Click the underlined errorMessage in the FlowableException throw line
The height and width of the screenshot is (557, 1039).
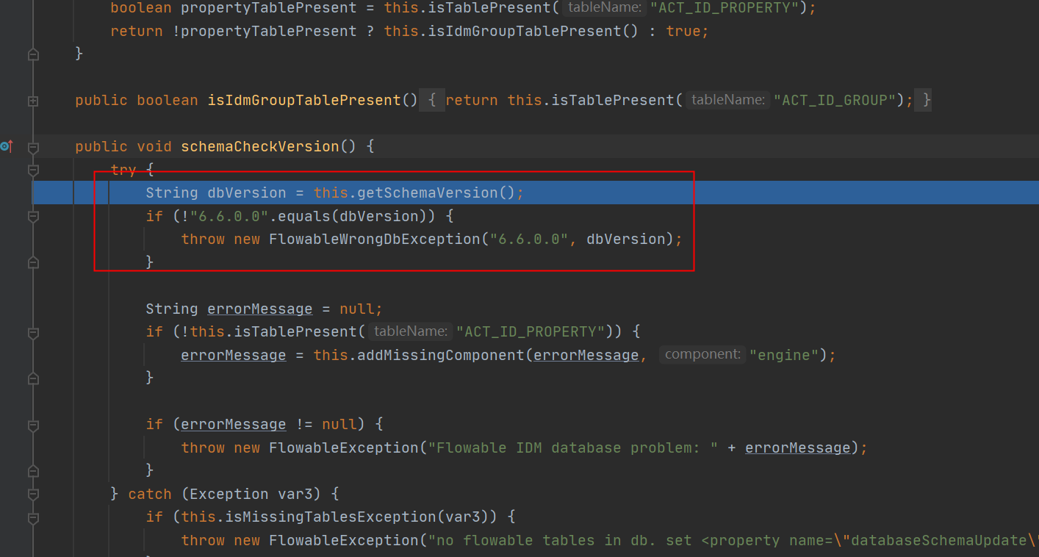point(797,448)
